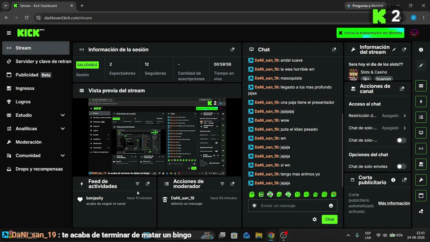
Task: Open the hamburger menu beside the Kick logo
Action: pos(9,33)
